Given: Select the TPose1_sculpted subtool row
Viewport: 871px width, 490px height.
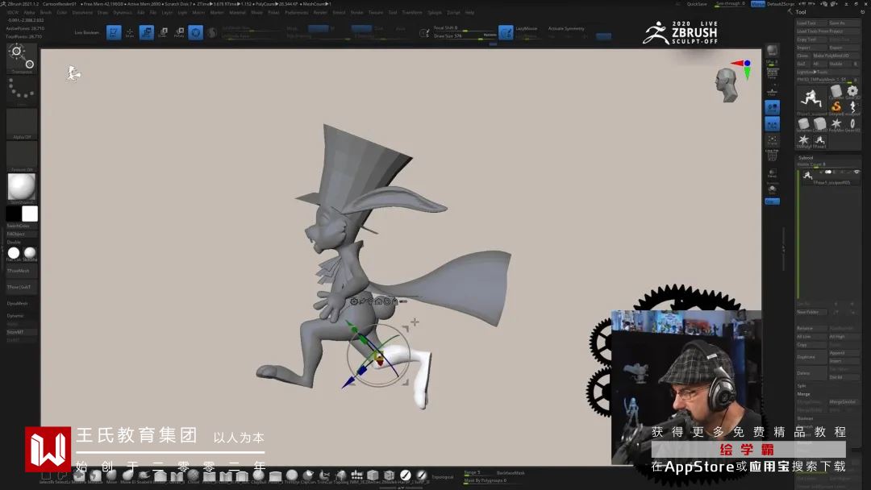Looking at the screenshot, I should [x=829, y=177].
